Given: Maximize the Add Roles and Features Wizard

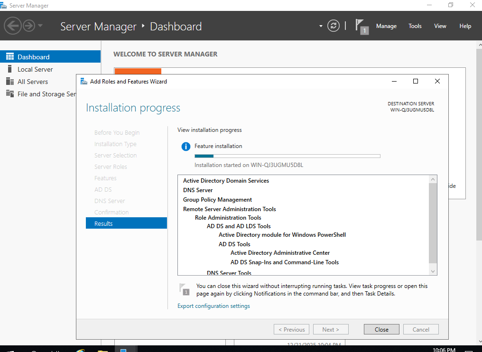Looking at the screenshot, I should [x=415, y=81].
